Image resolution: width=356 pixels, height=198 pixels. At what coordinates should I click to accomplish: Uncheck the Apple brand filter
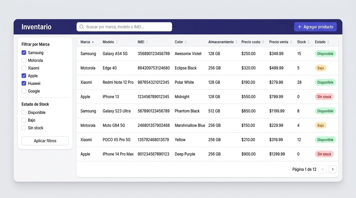(24, 76)
